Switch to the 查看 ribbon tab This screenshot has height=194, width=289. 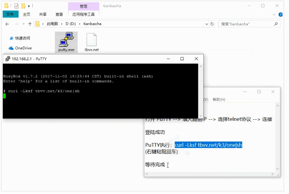(x=59, y=14)
